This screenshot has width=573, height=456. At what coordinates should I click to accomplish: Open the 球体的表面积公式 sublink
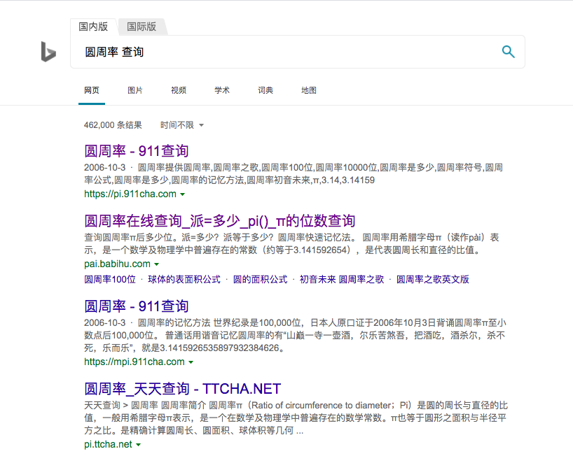(x=184, y=280)
